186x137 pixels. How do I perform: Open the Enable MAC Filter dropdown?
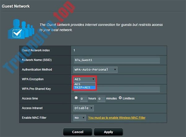pos(80,118)
